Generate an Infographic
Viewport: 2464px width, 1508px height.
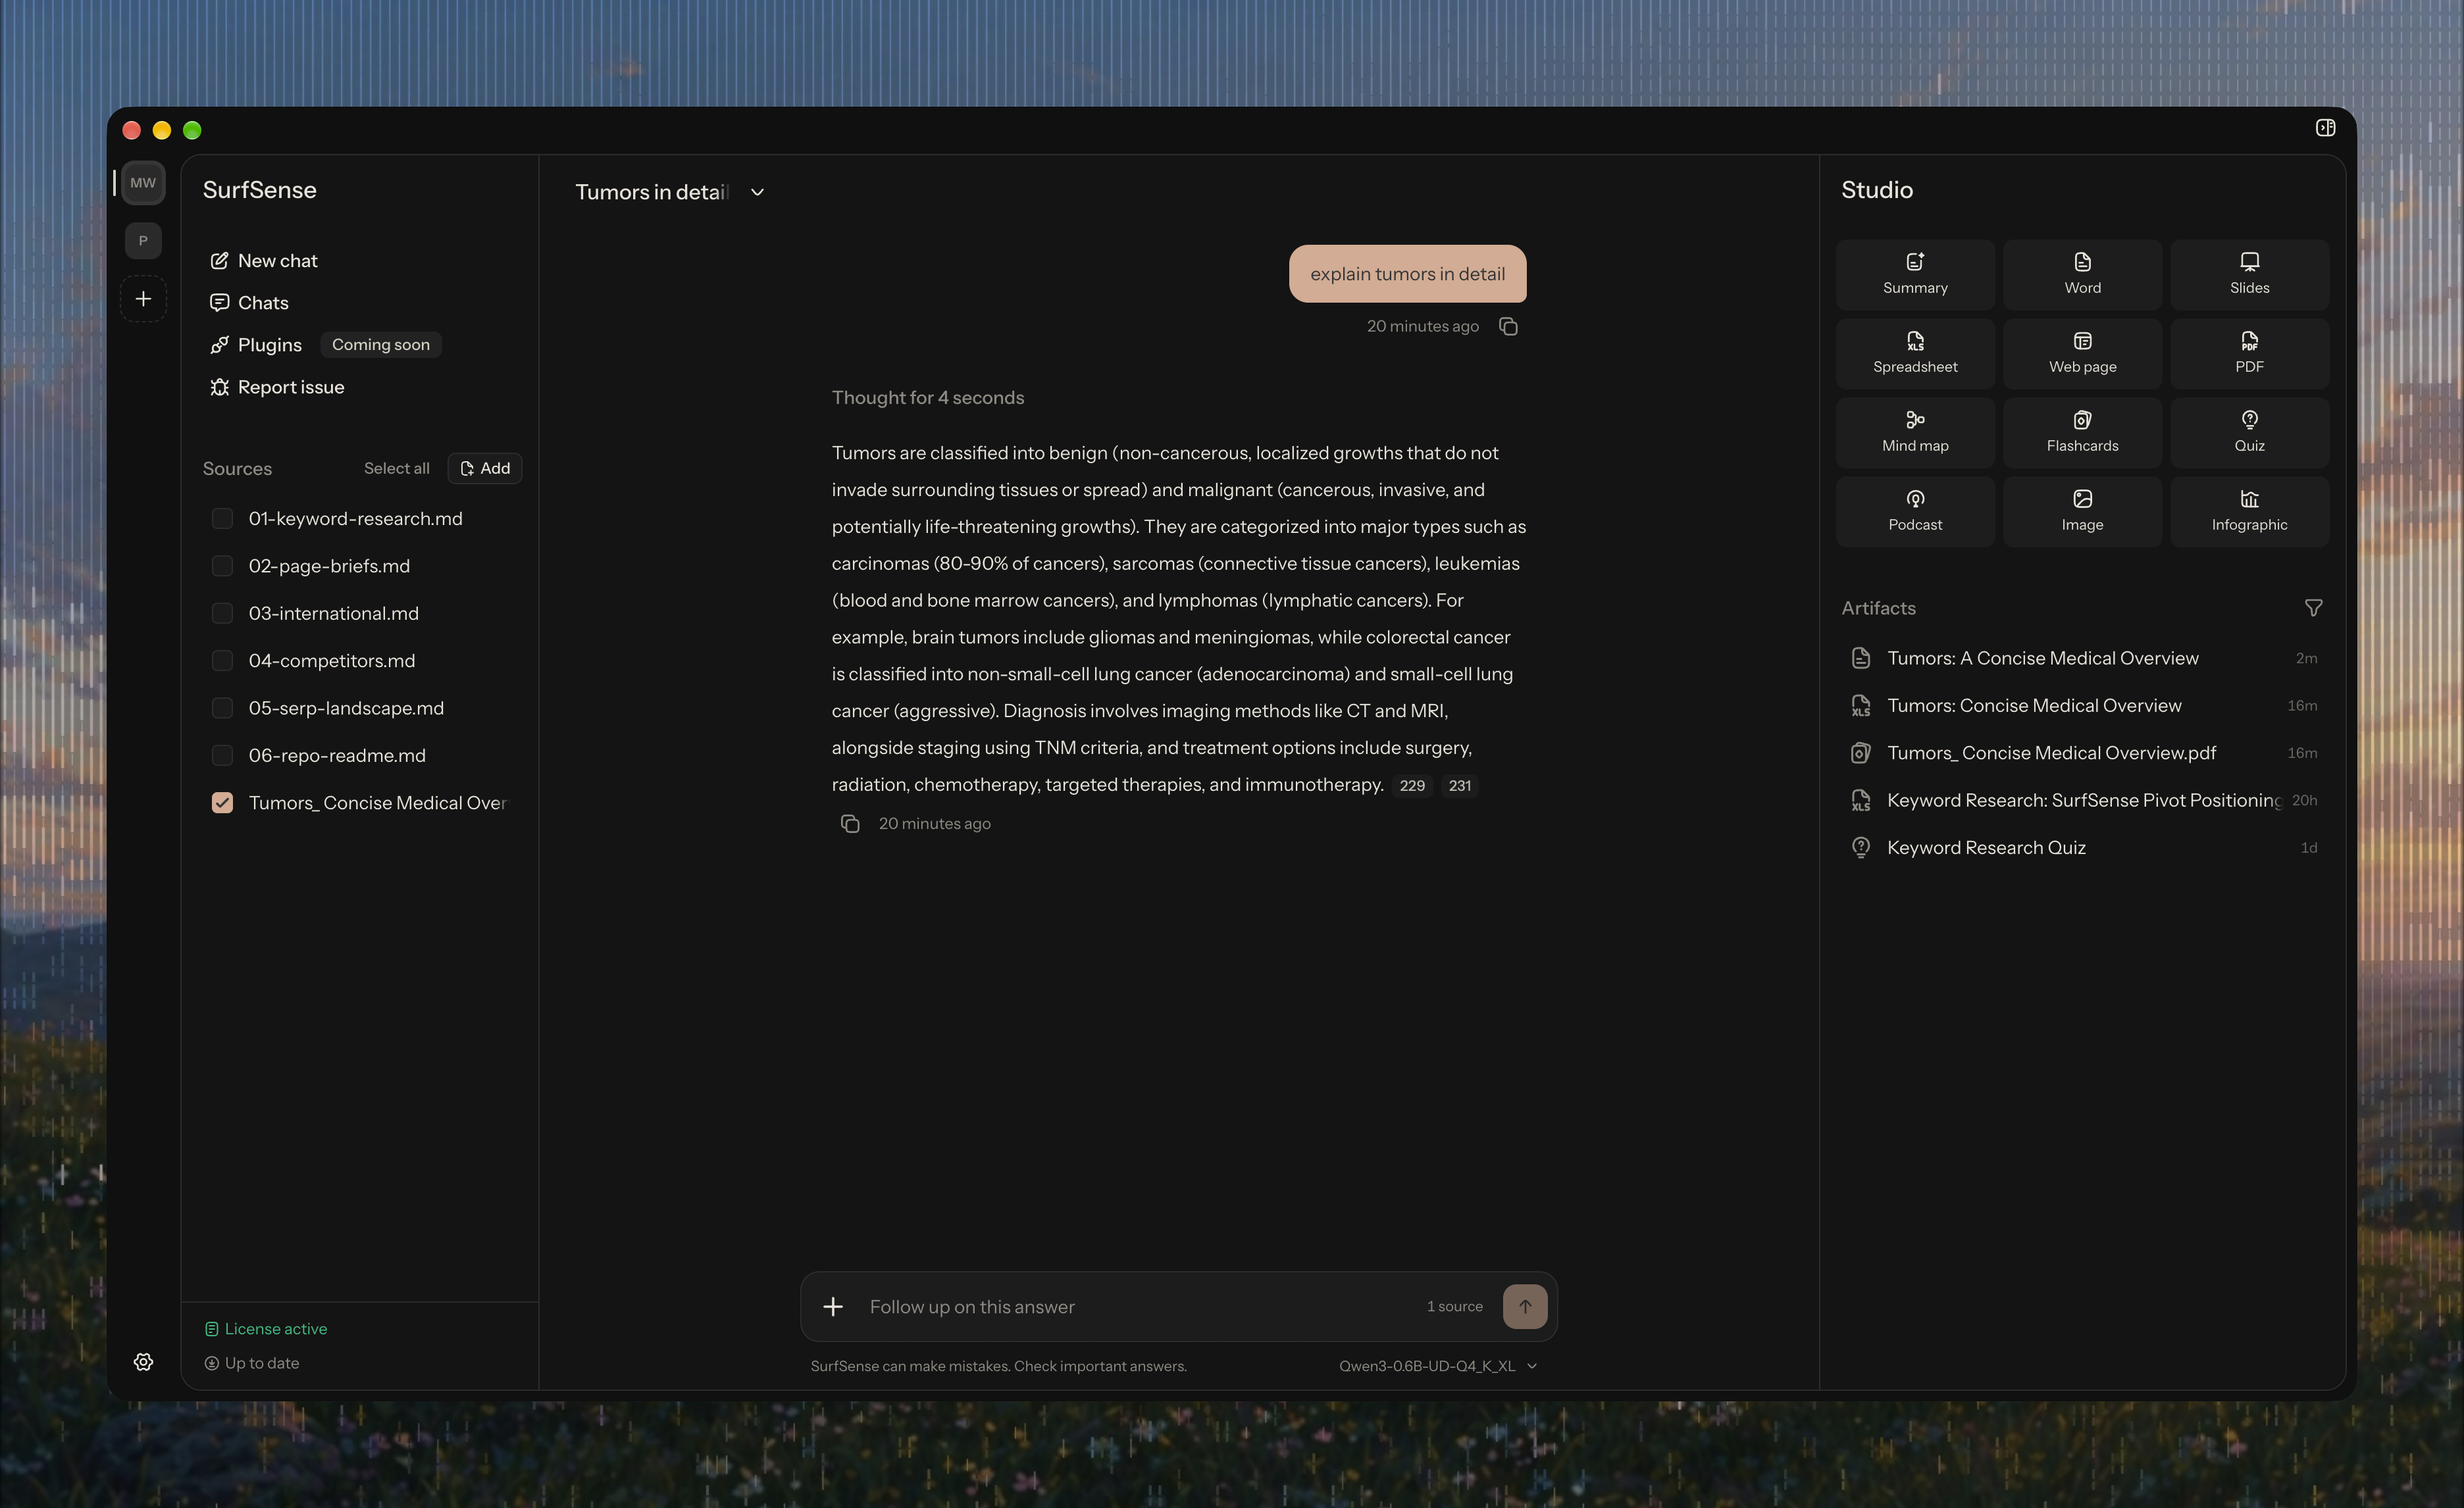tap(2249, 511)
